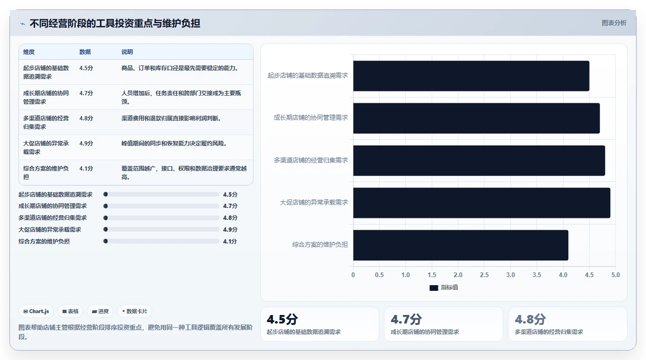
Task: Click the 图表分析 label in the header
Action: [x=614, y=23]
